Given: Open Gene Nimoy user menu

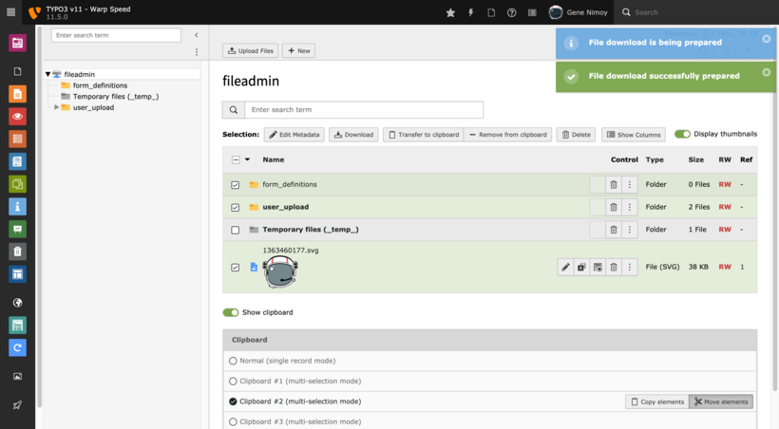Looking at the screenshot, I should (x=579, y=12).
